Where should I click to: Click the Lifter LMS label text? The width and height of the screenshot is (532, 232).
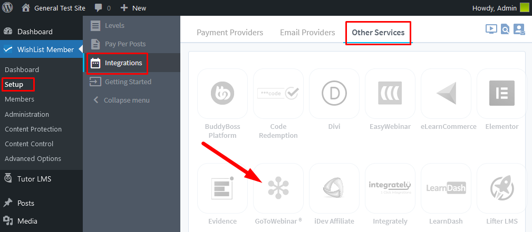[502, 221]
